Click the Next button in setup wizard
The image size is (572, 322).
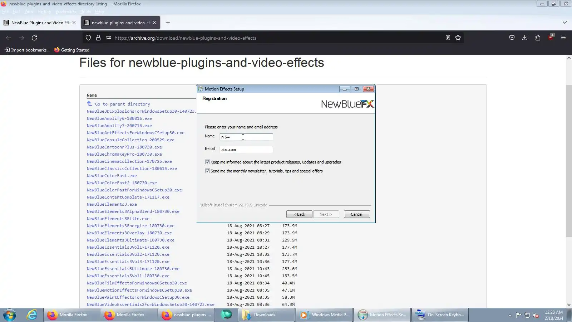coord(326,214)
